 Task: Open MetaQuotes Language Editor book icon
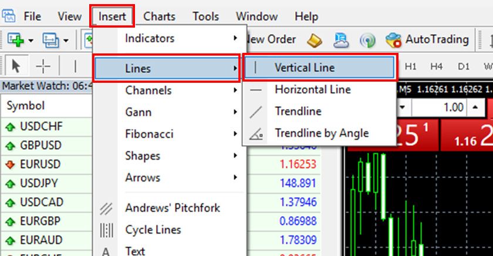click(x=315, y=40)
